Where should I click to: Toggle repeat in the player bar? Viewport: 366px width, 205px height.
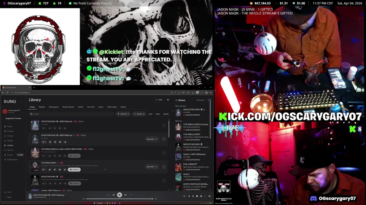(131, 195)
